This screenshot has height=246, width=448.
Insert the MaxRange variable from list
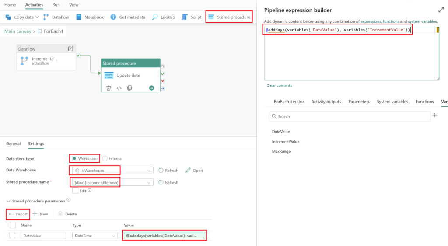click(281, 151)
